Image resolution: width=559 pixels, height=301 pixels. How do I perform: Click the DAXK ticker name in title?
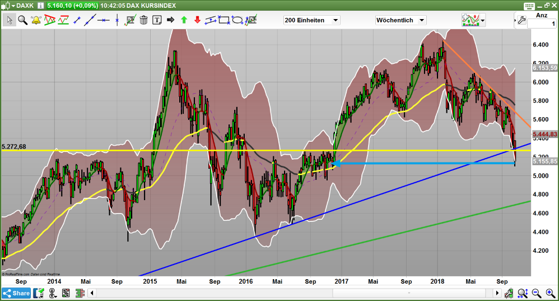[x=25, y=6]
